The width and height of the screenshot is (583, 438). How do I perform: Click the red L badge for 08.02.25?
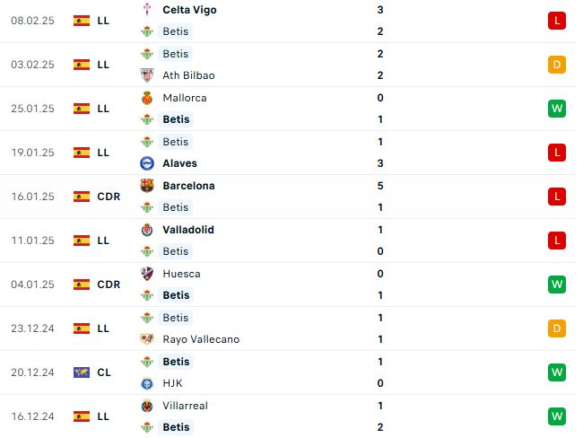click(x=557, y=21)
